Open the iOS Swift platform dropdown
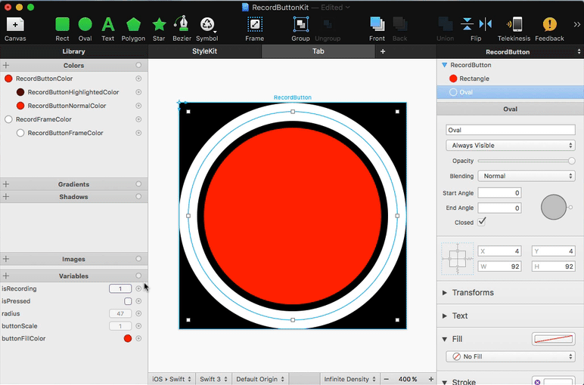 (x=171, y=379)
